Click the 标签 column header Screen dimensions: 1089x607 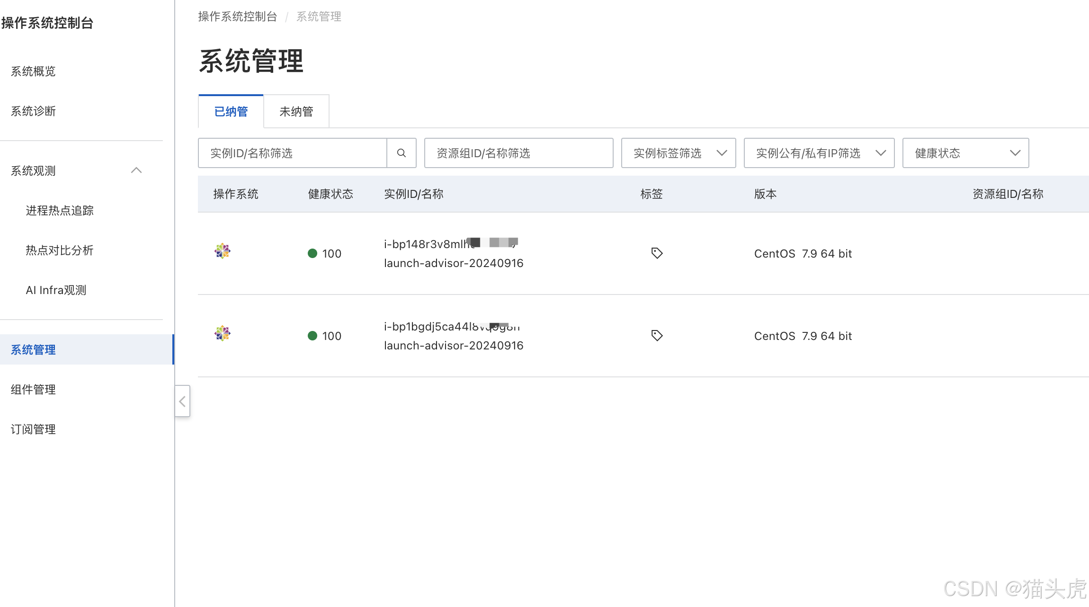[652, 194]
